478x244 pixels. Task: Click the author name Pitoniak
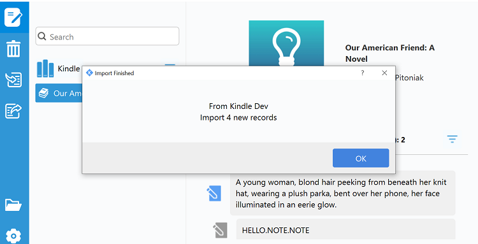click(409, 78)
